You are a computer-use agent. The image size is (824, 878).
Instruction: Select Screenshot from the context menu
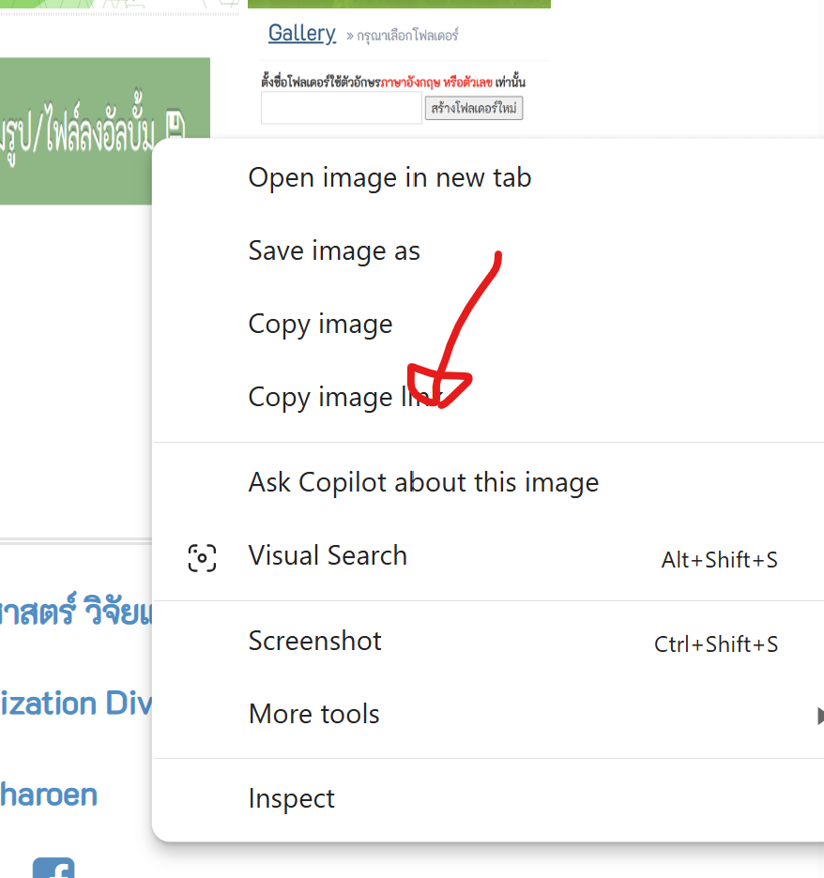point(314,642)
